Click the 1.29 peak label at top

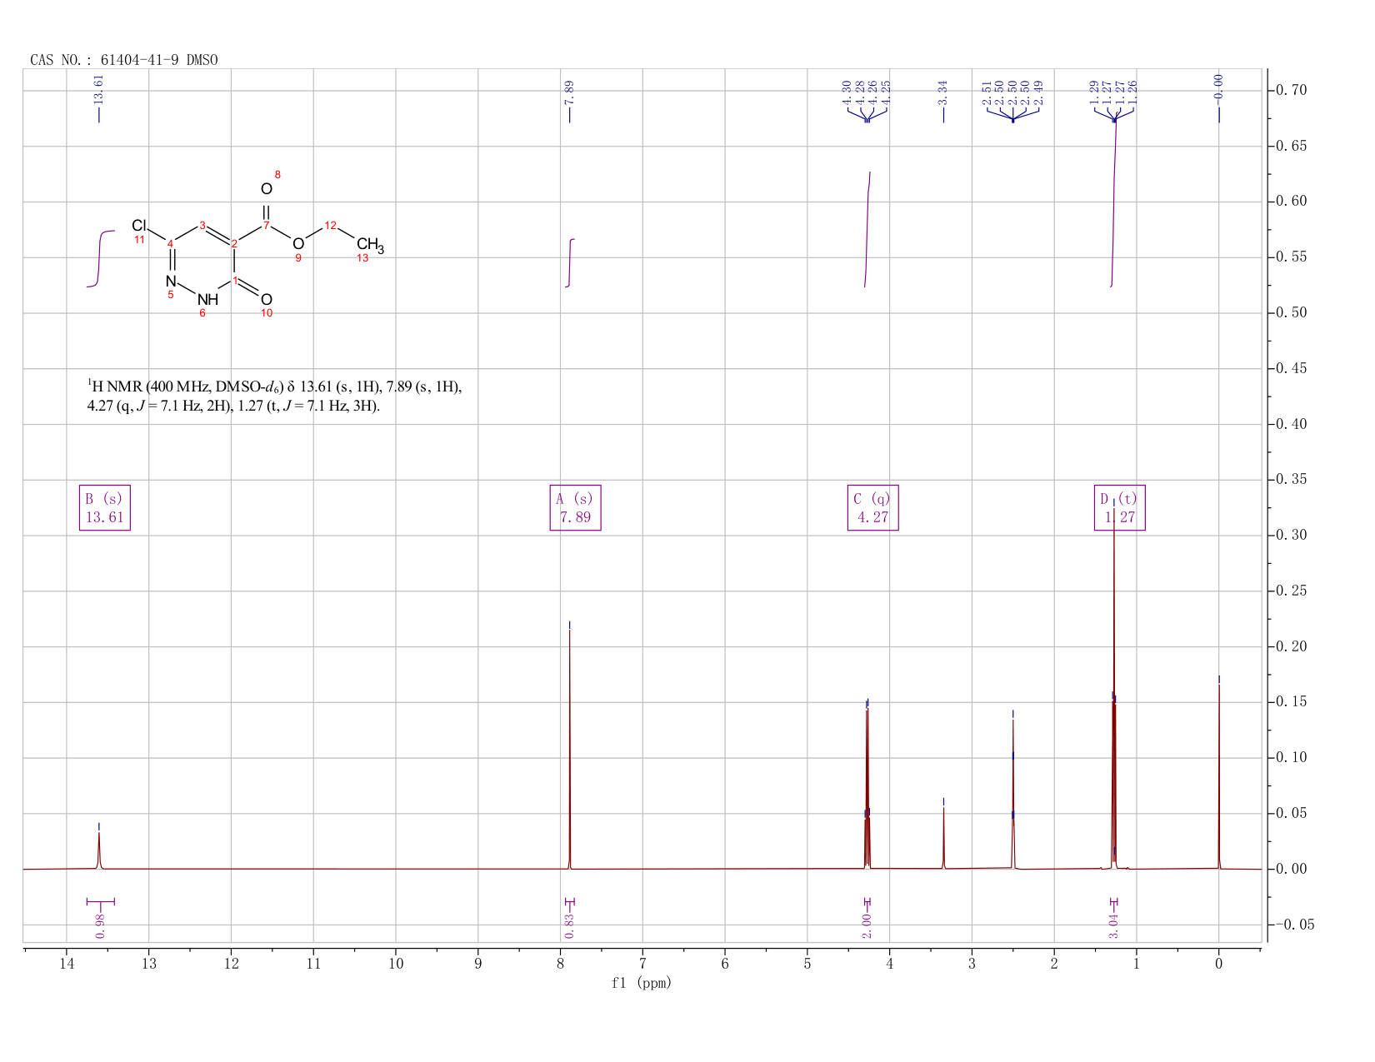click(1093, 92)
